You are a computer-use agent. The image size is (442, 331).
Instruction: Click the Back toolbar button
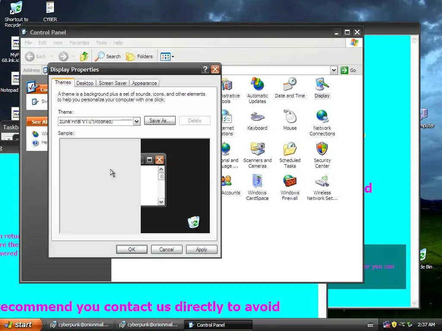point(36,56)
